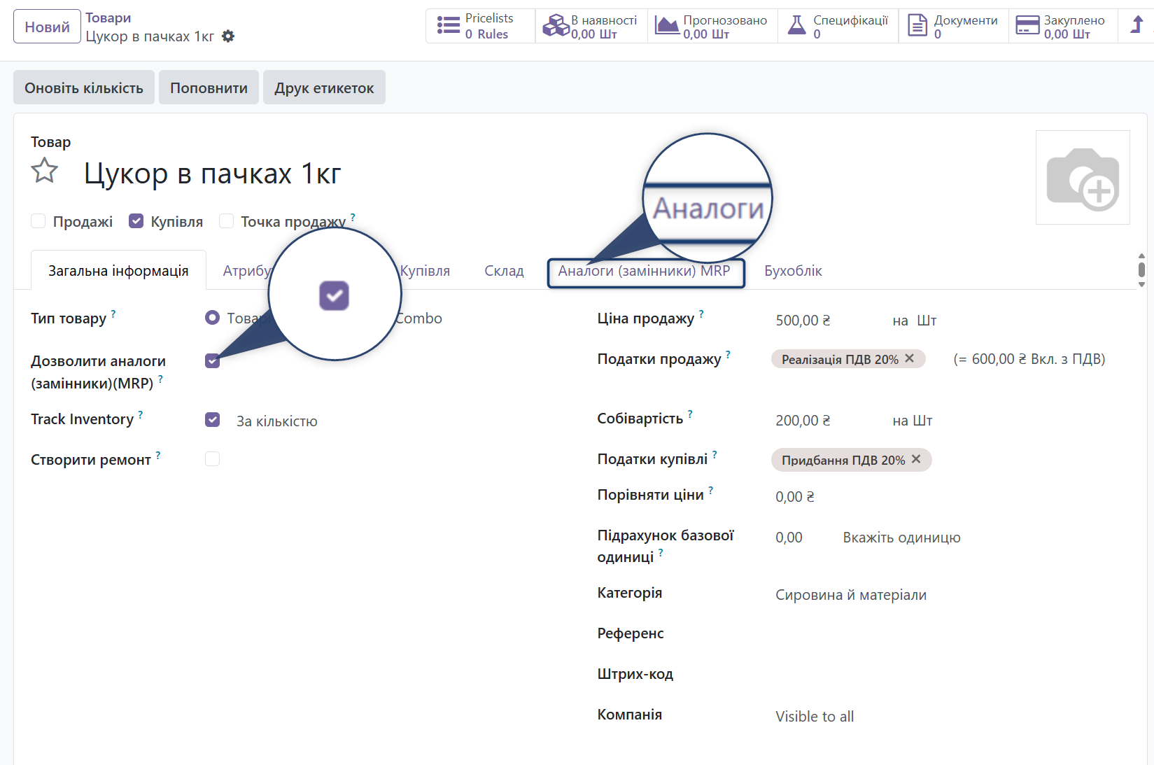Mark product as favorite with star icon
The image size is (1154, 765).
coord(44,170)
